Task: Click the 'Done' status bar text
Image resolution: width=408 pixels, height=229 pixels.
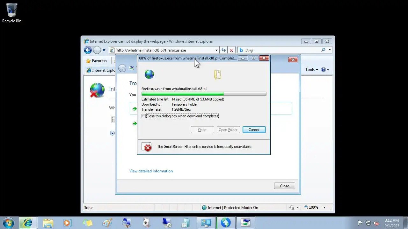Action: (x=88, y=208)
